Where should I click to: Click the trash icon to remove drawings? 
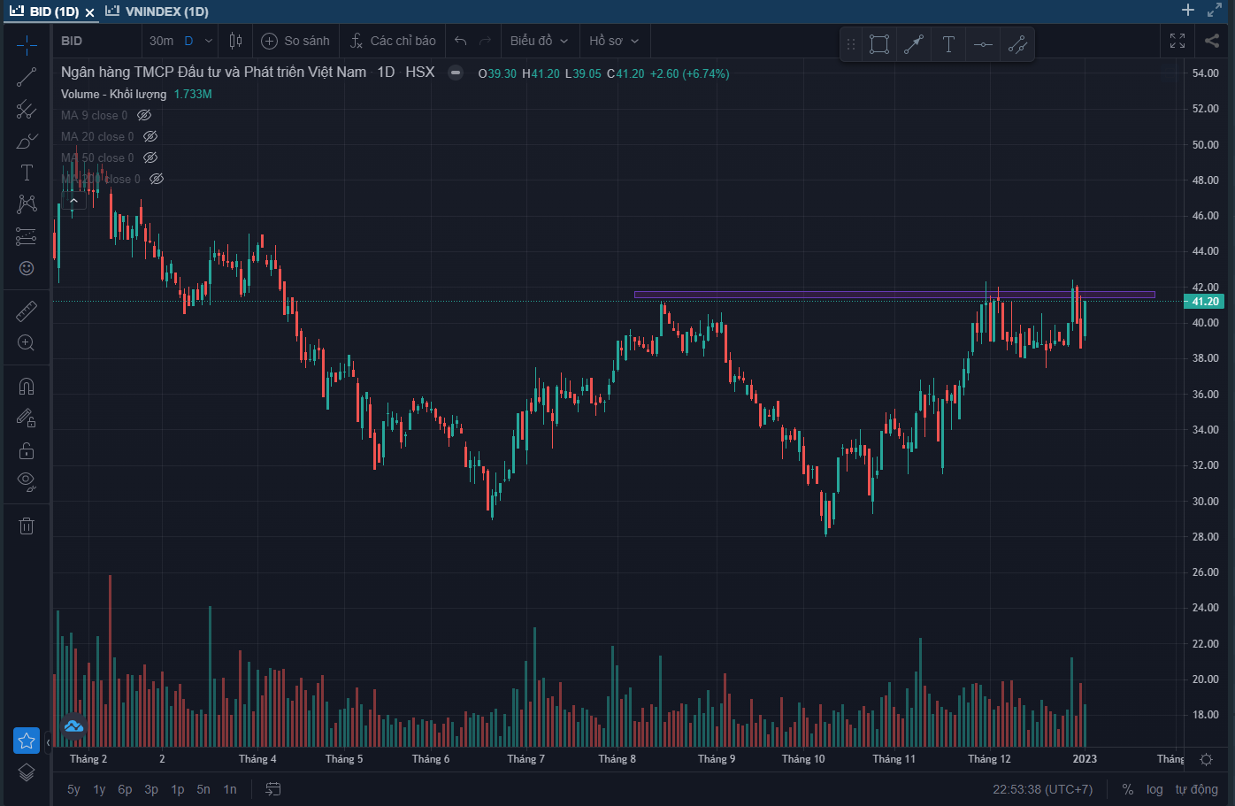(x=27, y=526)
